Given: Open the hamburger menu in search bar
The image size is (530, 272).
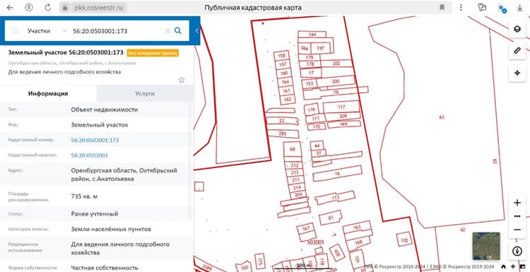Looking at the screenshot, I should 15,31.
